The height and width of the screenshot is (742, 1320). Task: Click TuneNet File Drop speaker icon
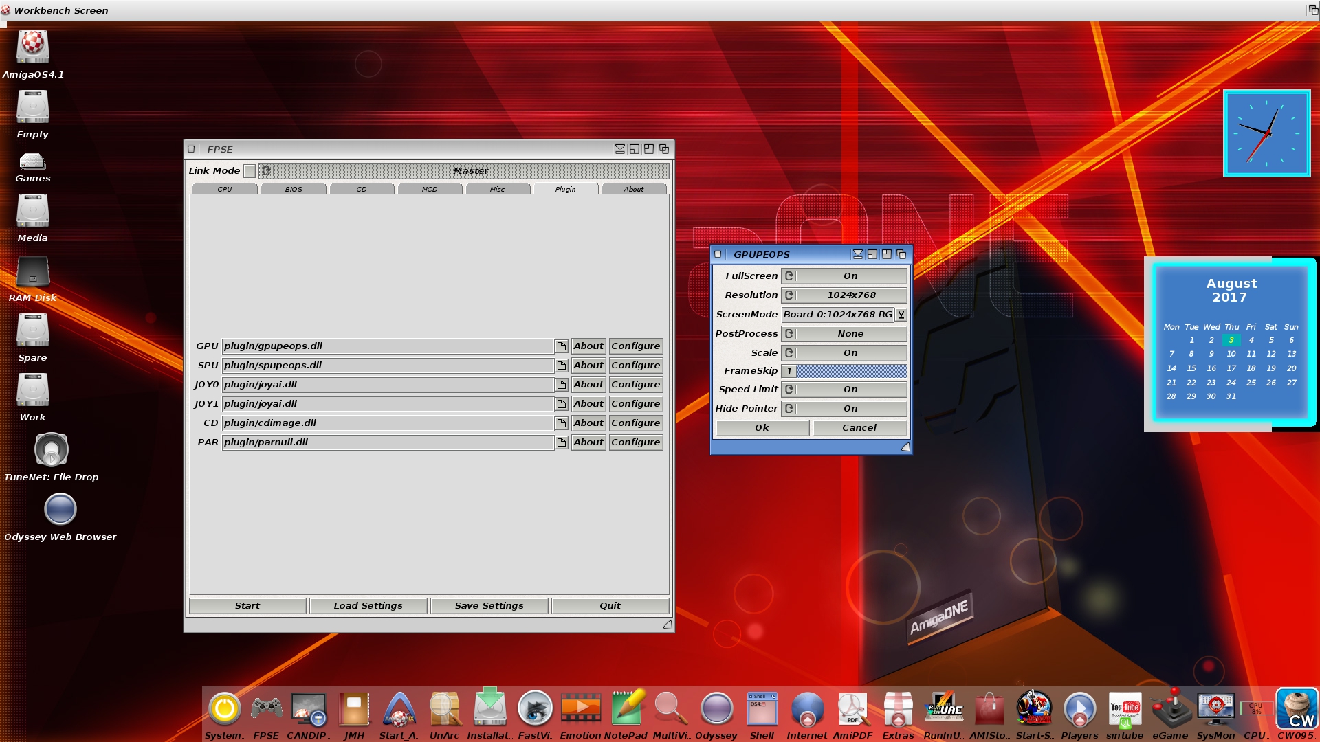pyautogui.click(x=51, y=450)
